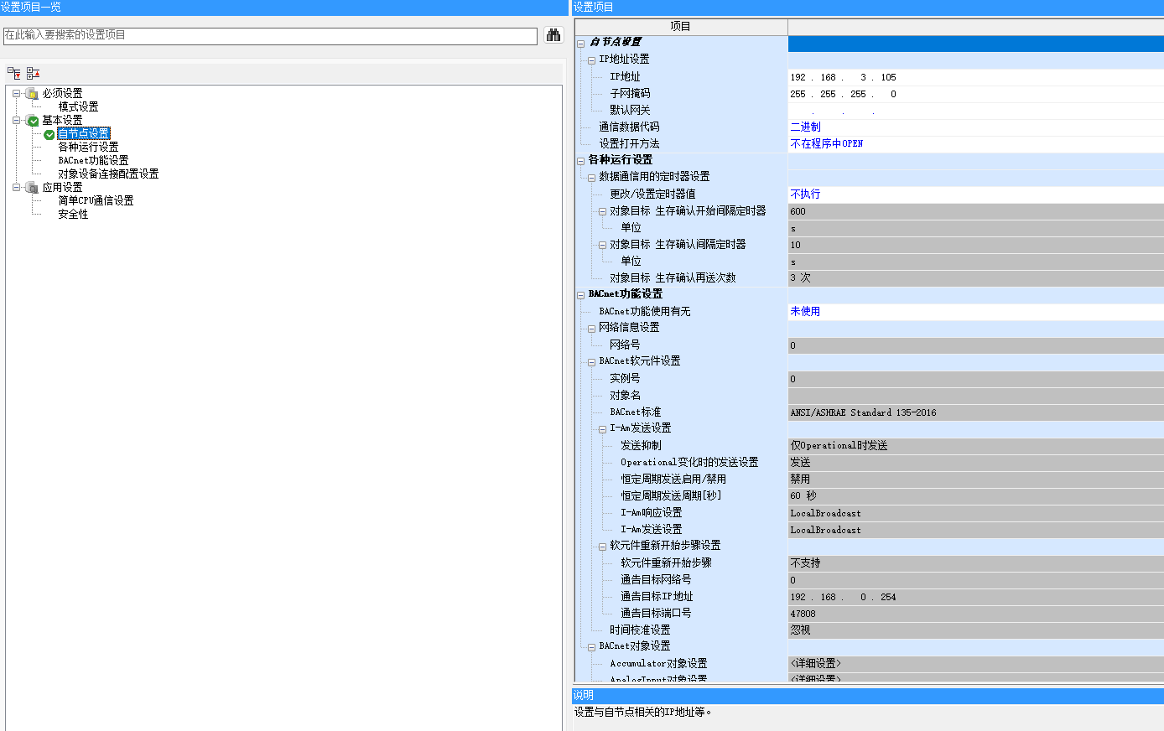Click the binoculars search icon
The image size is (1164, 731).
(553, 35)
